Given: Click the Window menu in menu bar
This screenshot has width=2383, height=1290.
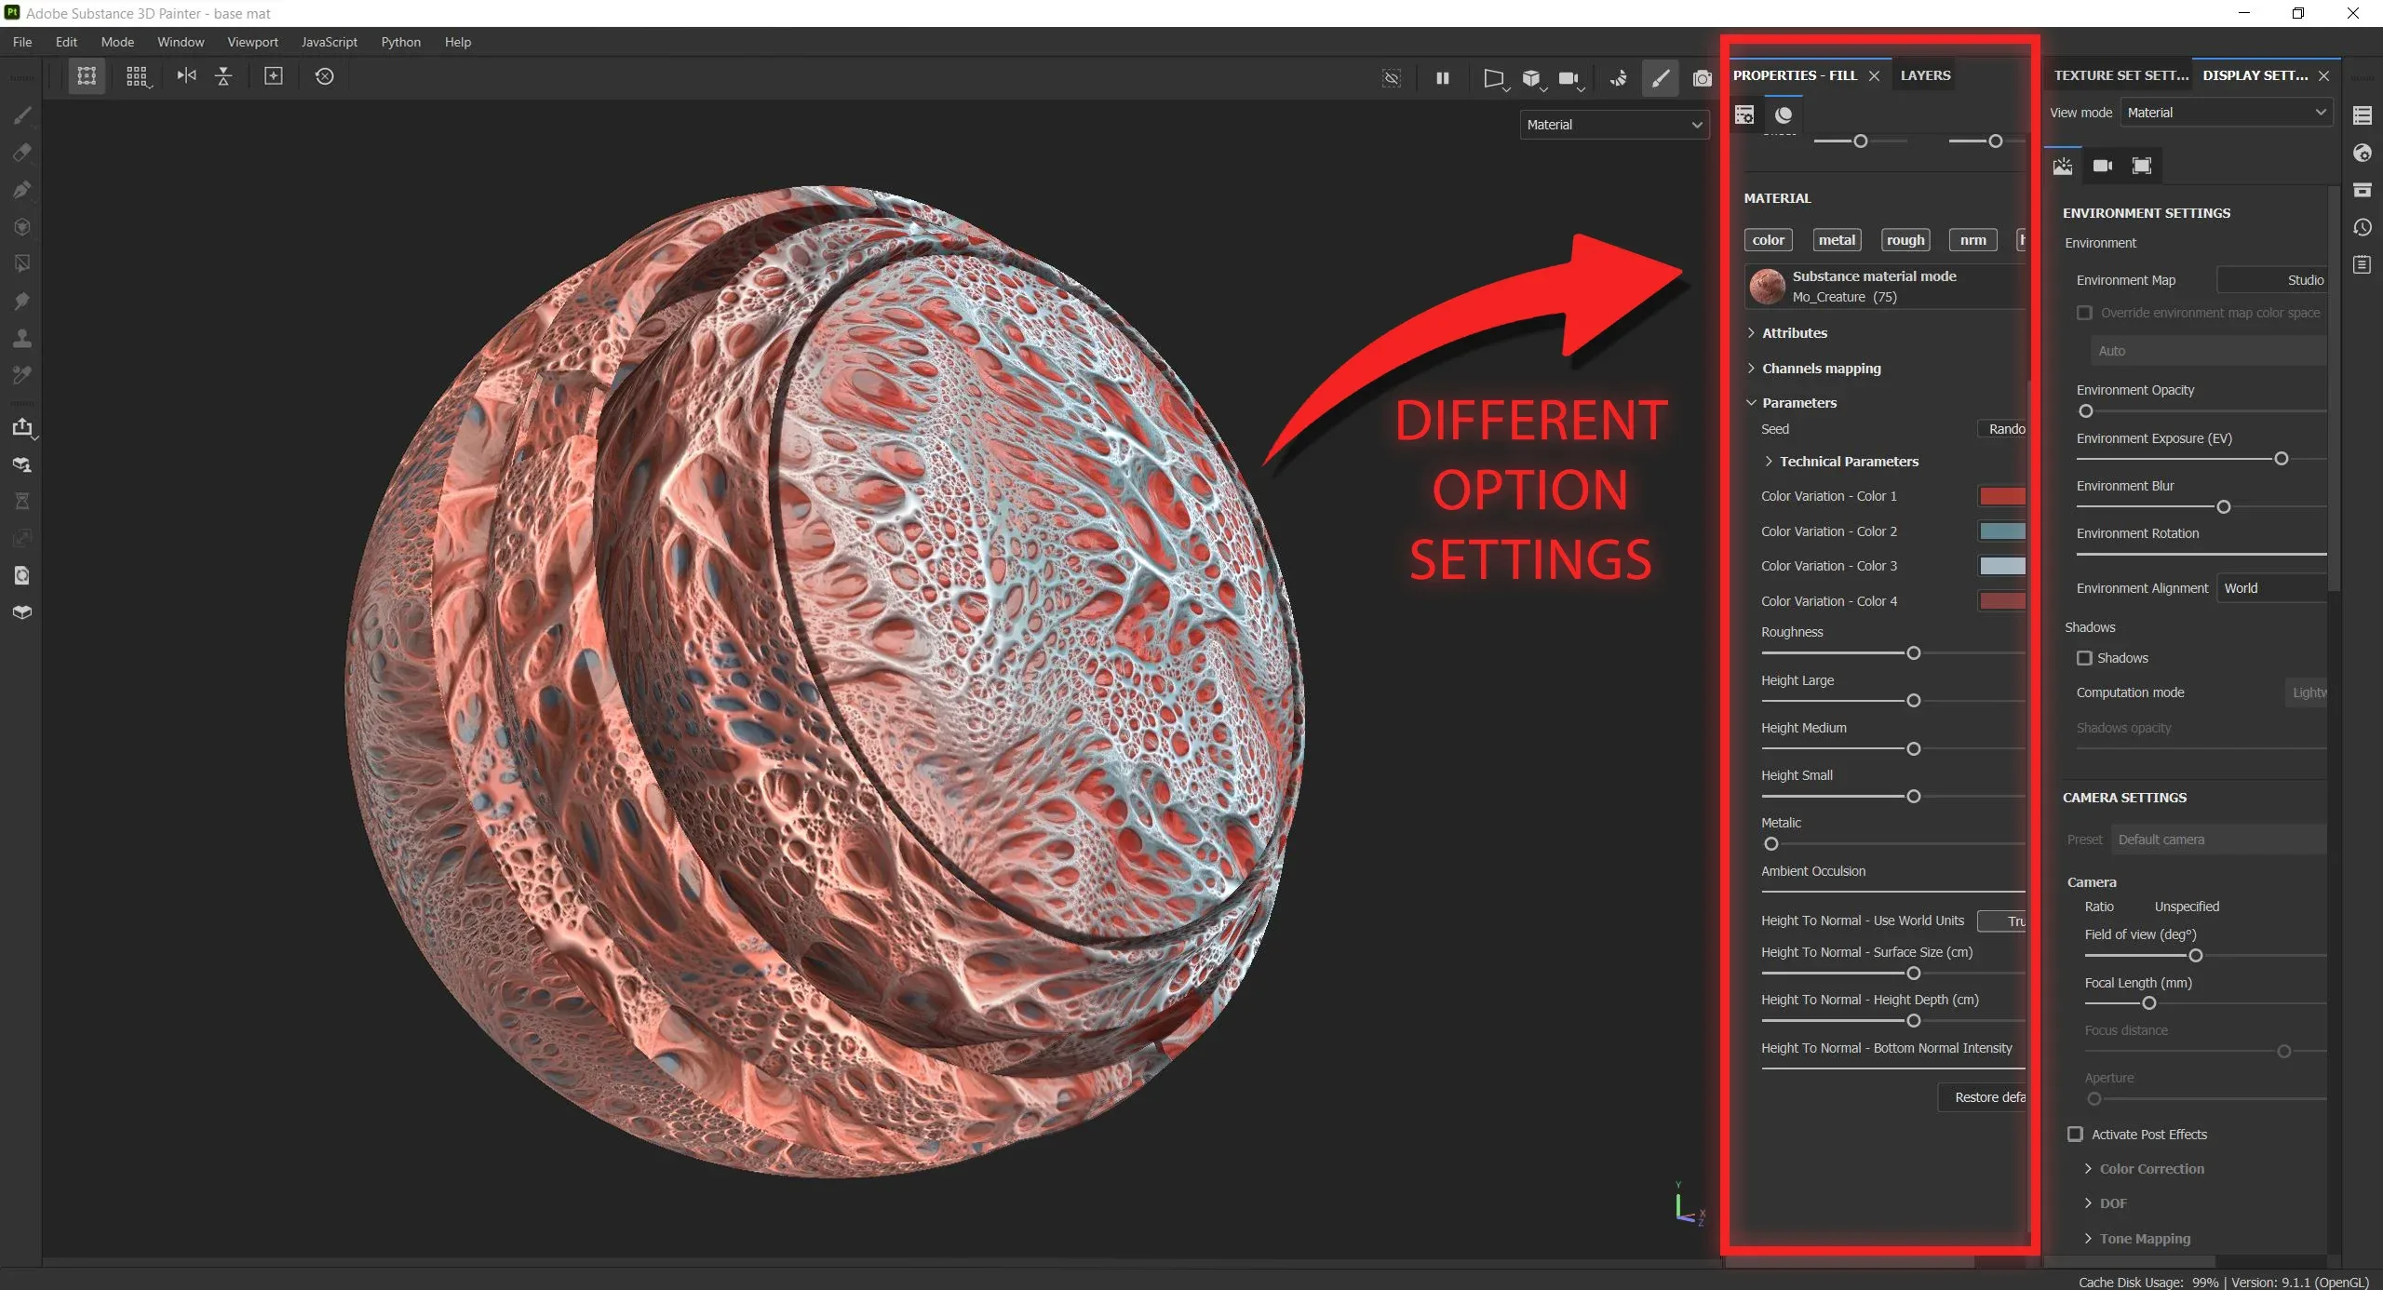Looking at the screenshot, I should click(x=182, y=43).
